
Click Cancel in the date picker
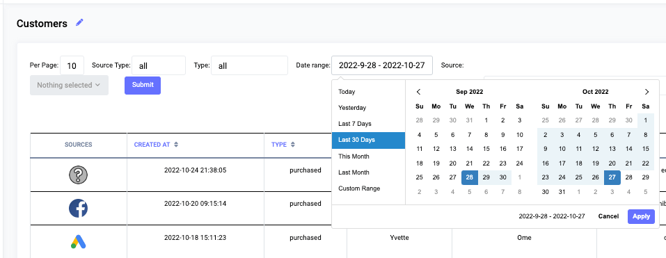click(608, 216)
